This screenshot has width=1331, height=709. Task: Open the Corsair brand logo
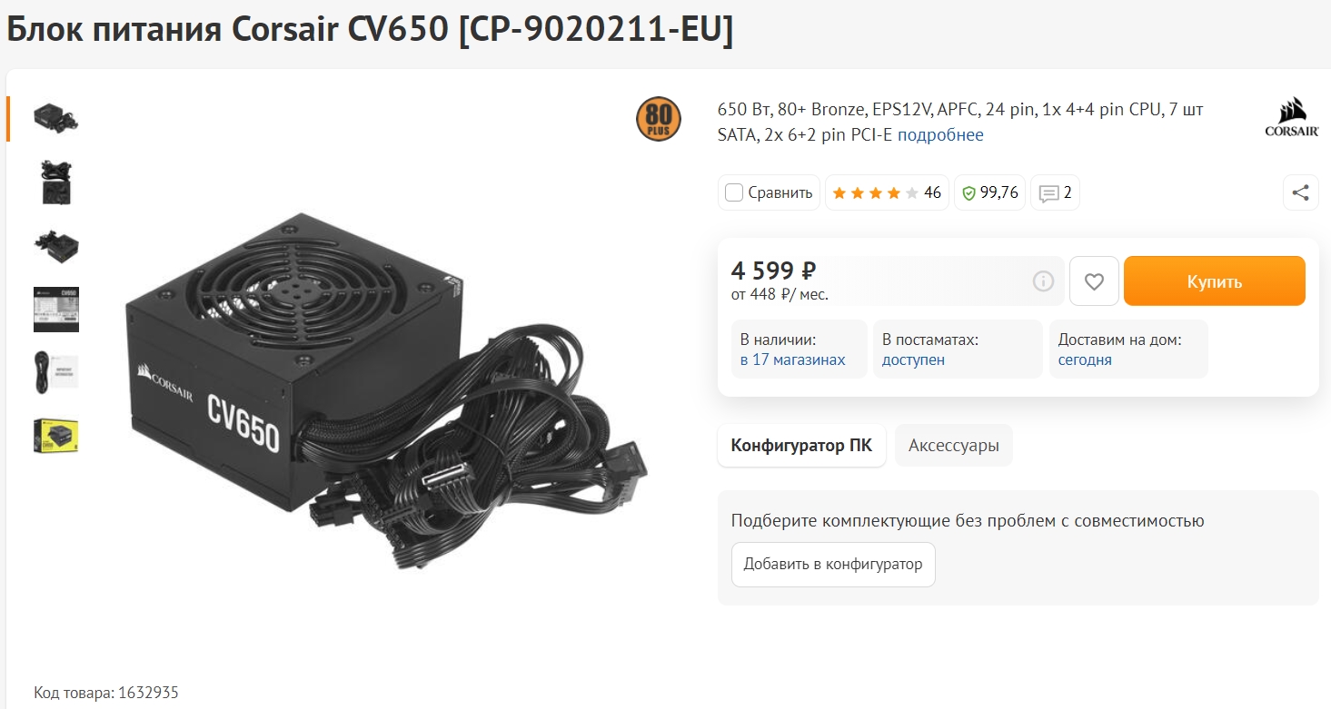[1292, 120]
